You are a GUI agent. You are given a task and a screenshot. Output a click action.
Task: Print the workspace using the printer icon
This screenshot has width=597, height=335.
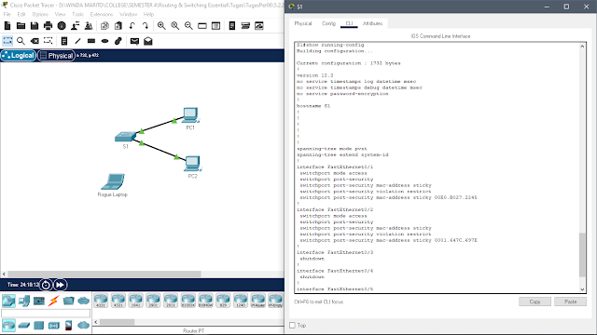[48, 26]
